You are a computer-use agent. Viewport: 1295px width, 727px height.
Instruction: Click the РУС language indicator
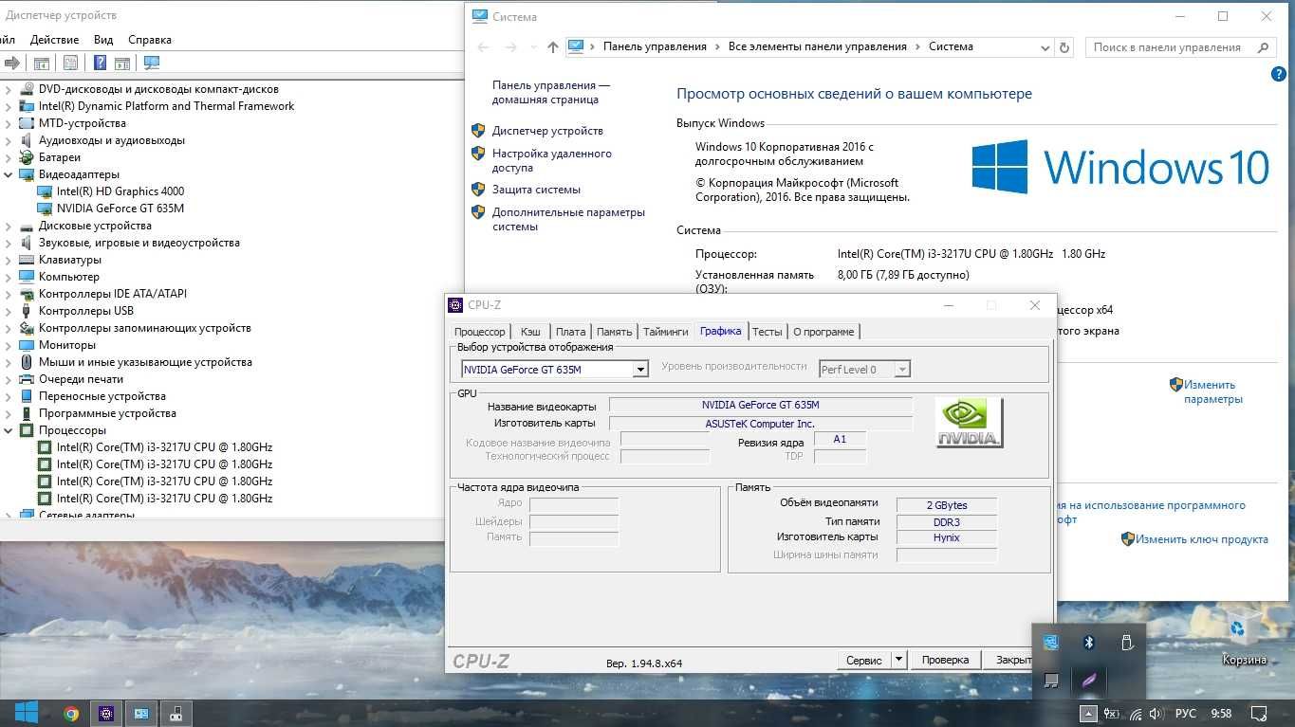click(1186, 714)
